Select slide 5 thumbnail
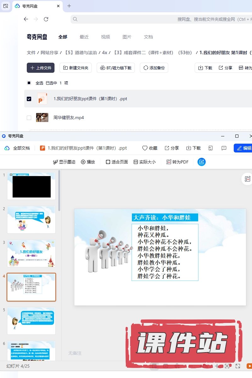Screen dimensions: 252x378 31,321
